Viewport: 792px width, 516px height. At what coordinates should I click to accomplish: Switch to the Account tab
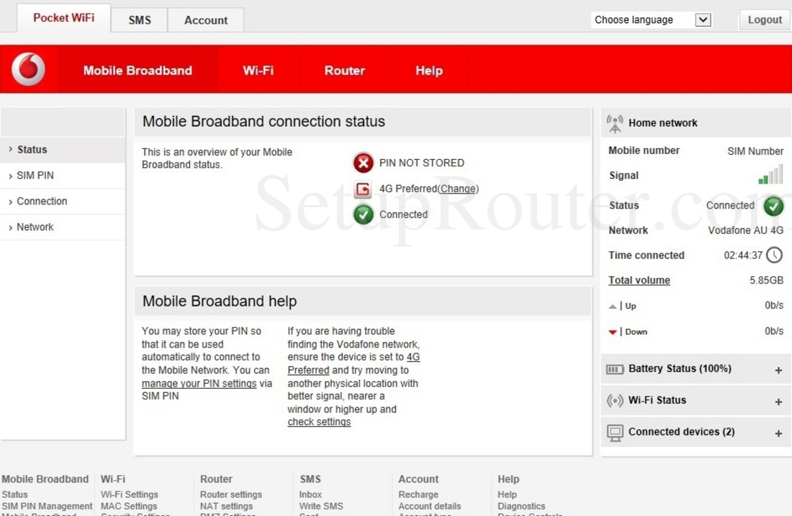(205, 20)
